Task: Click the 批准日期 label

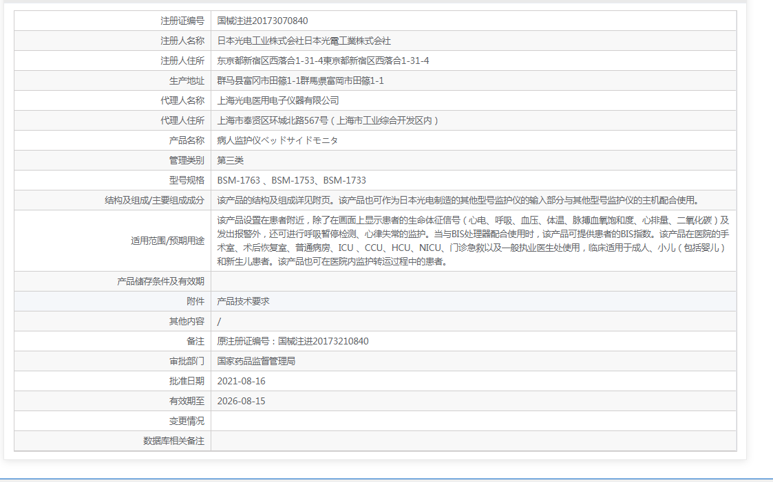Action: pos(187,381)
